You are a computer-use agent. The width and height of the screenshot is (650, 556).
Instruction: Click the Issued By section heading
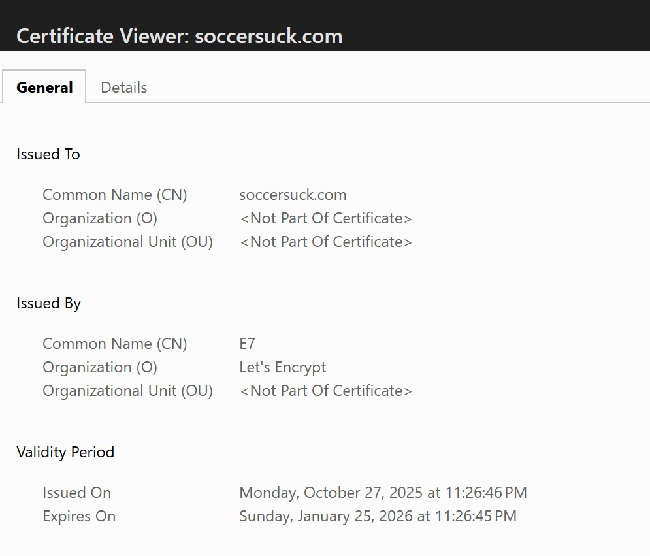49,303
